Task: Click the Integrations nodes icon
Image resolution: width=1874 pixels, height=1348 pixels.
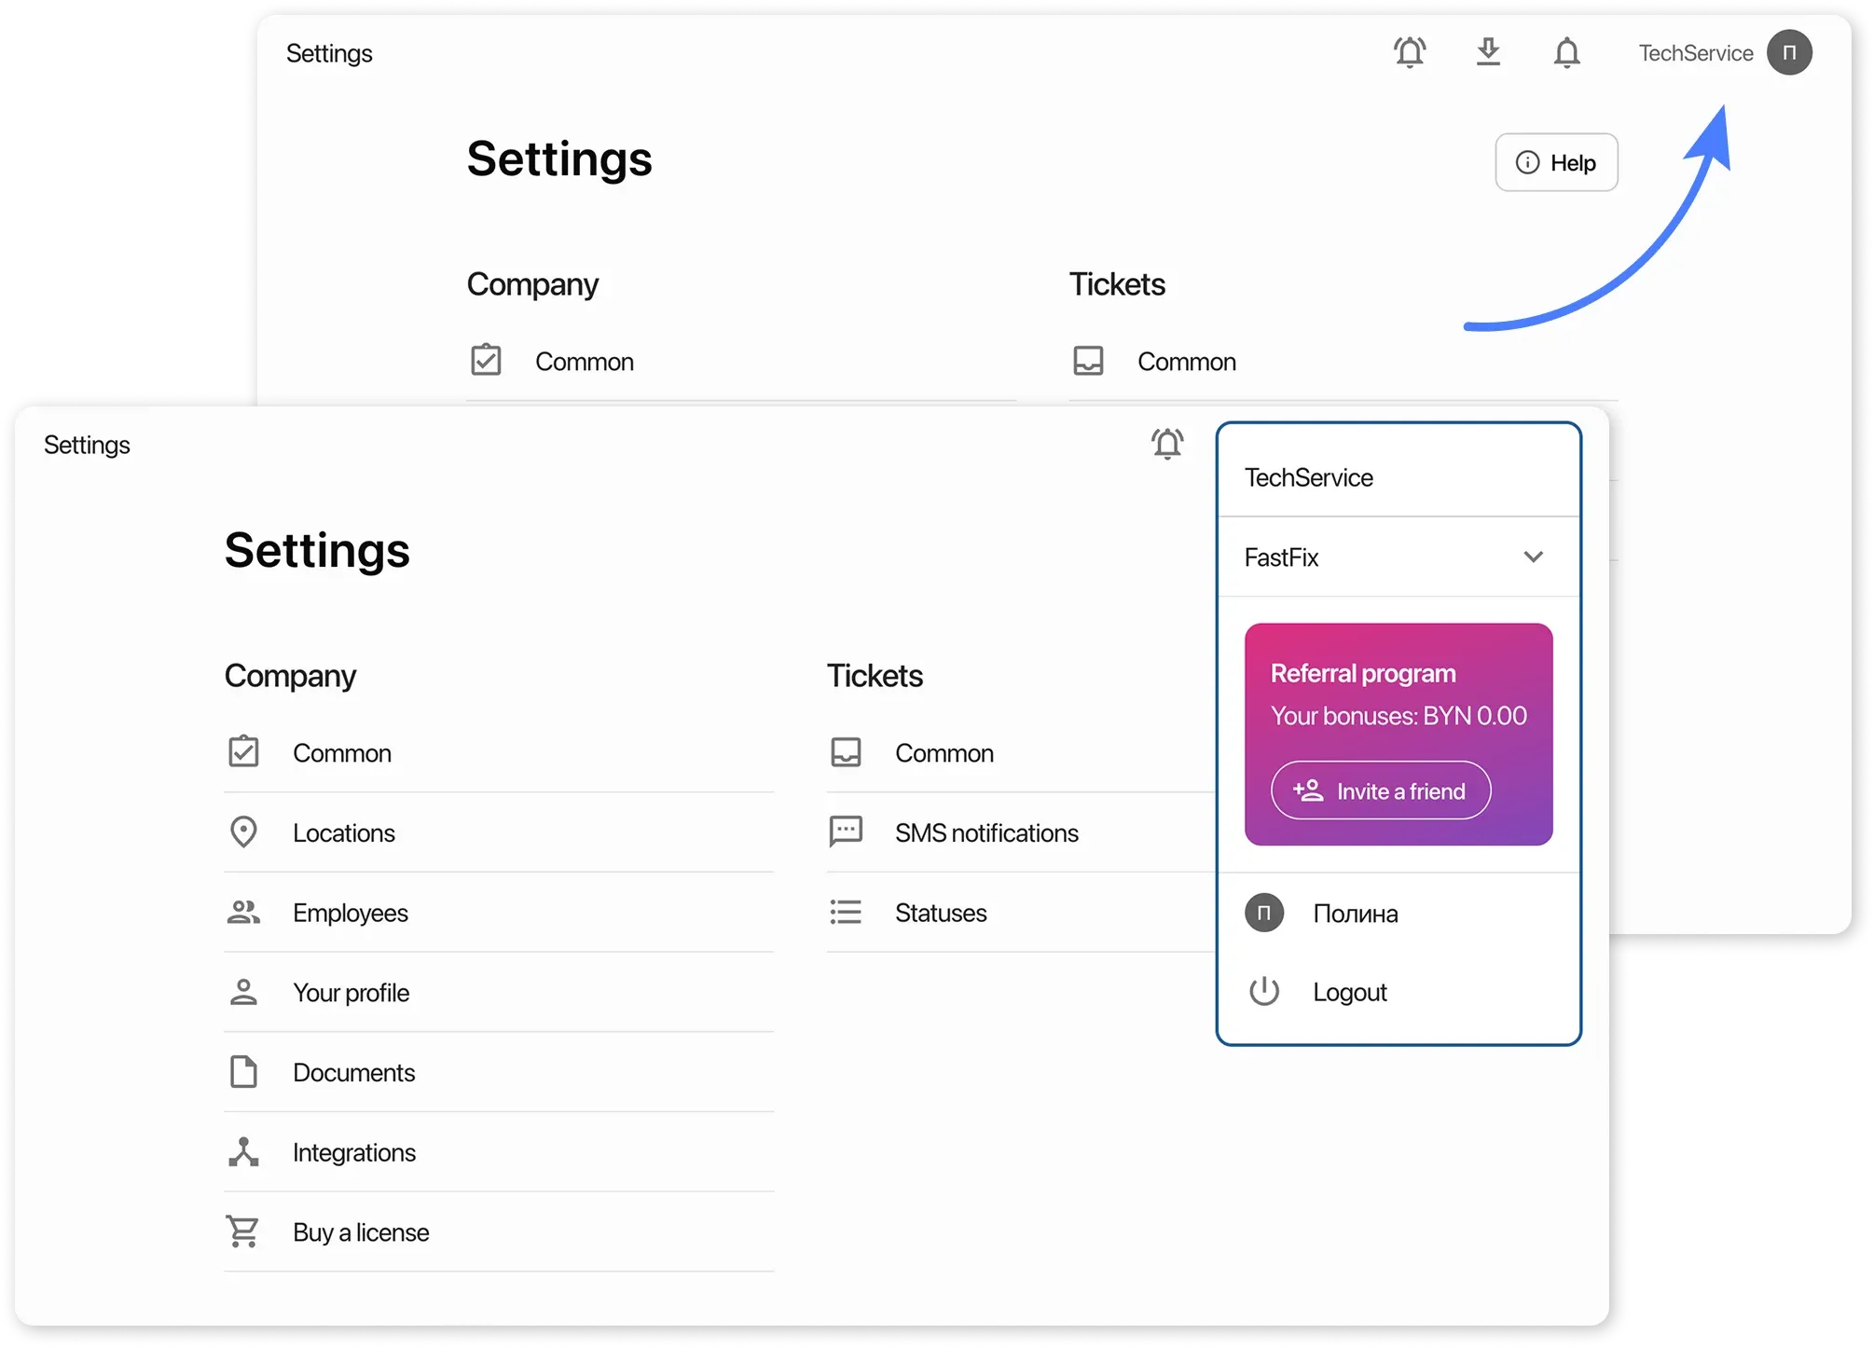Action: click(x=243, y=1152)
